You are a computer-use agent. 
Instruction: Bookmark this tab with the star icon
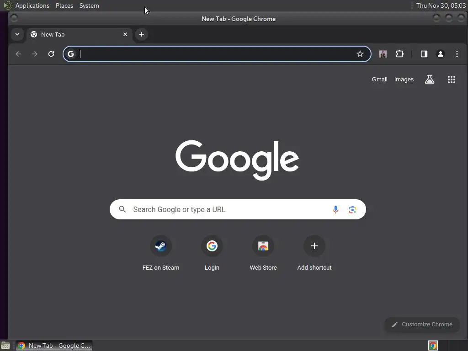[x=360, y=54]
